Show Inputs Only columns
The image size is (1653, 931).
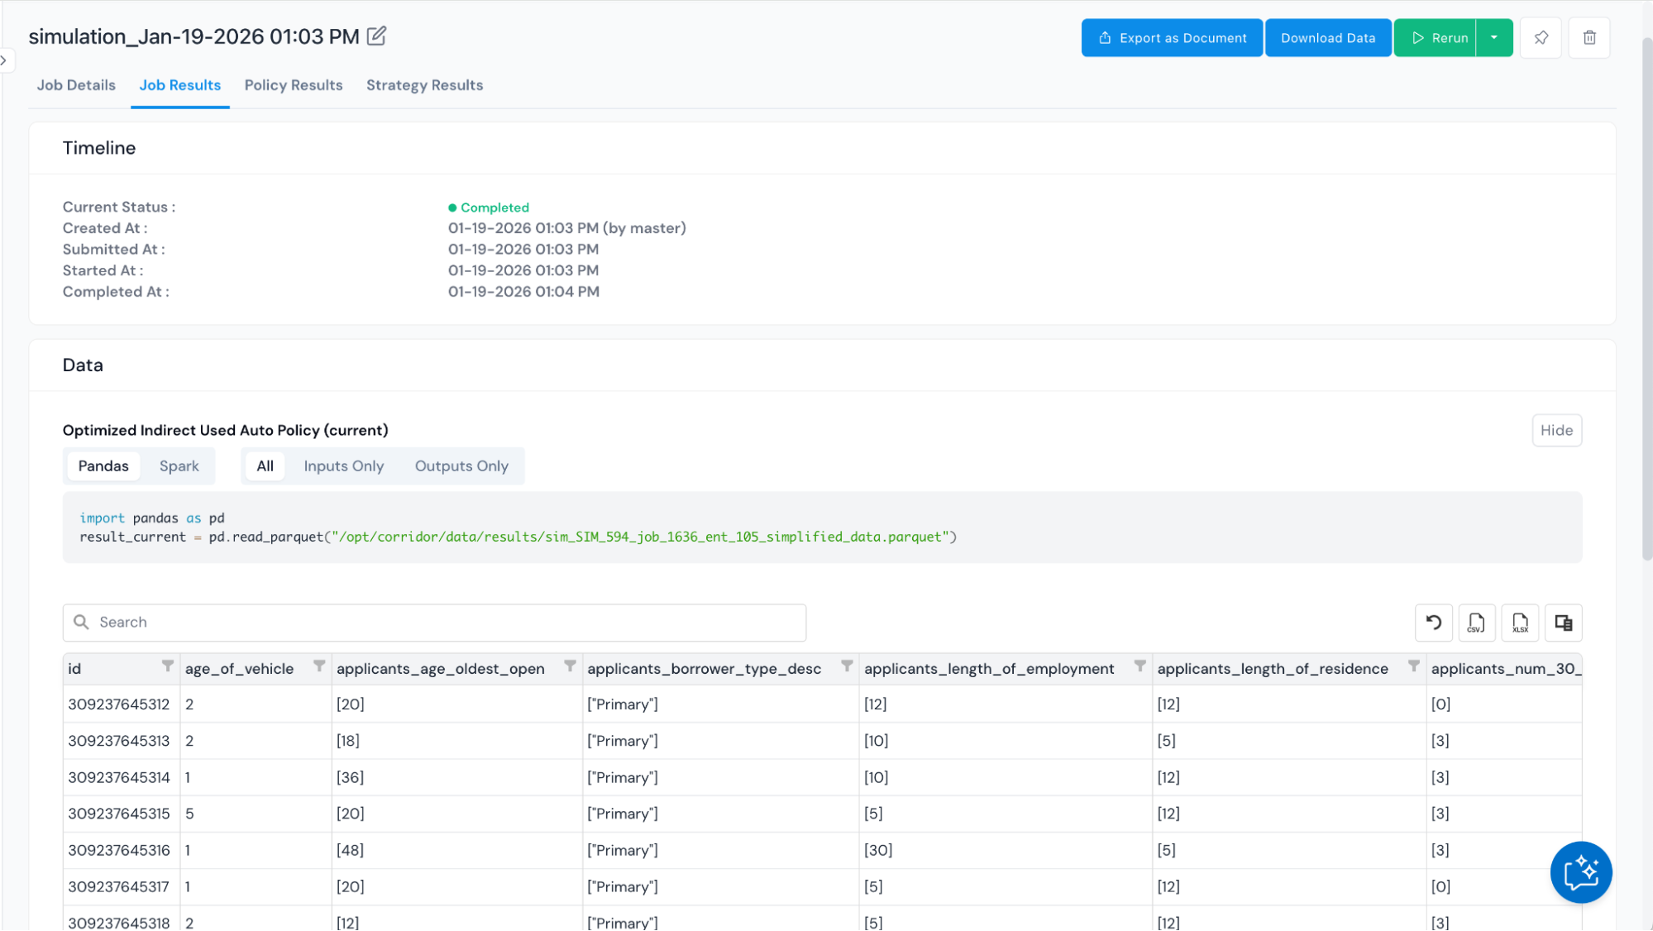pos(343,466)
